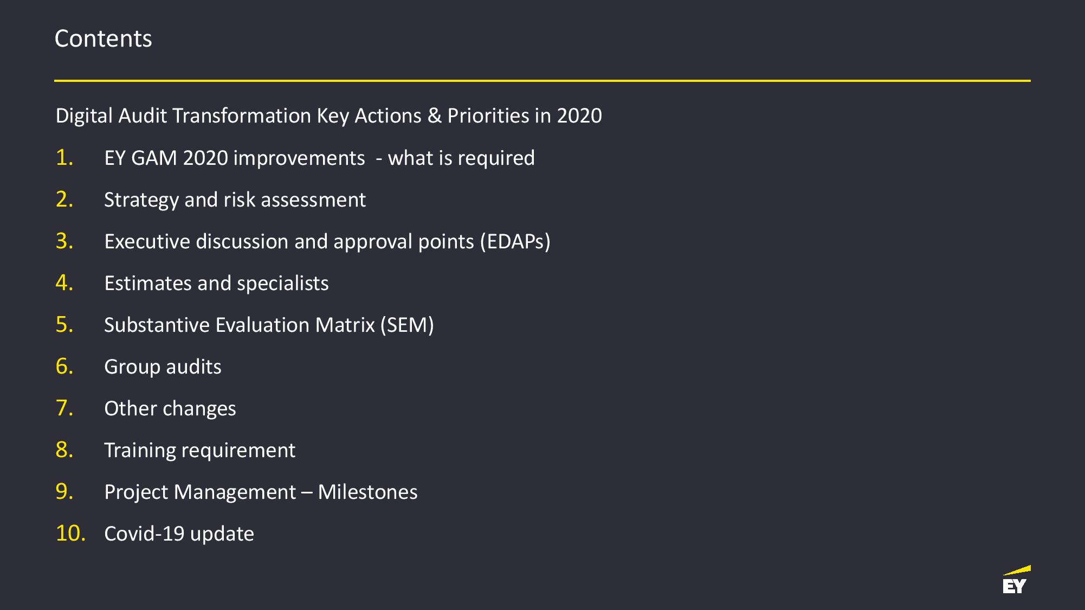Select 'Project Management – Milestones' entry
Viewport: 1085px width, 610px height.
261,492
